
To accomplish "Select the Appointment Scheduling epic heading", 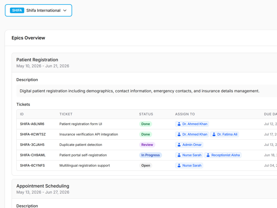I will point(43,186).
